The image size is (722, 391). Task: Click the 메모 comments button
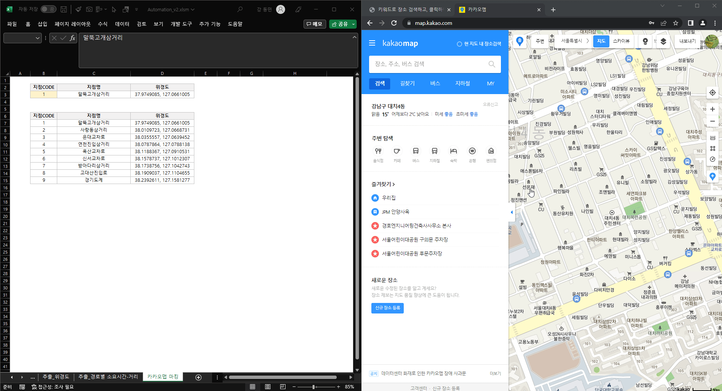click(x=314, y=24)
